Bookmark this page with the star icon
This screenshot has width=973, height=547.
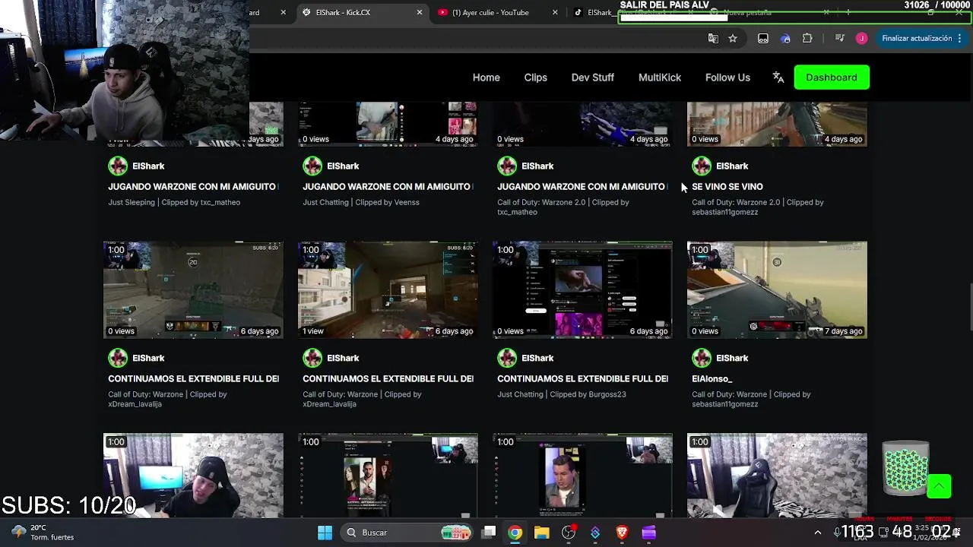point(733,38)
